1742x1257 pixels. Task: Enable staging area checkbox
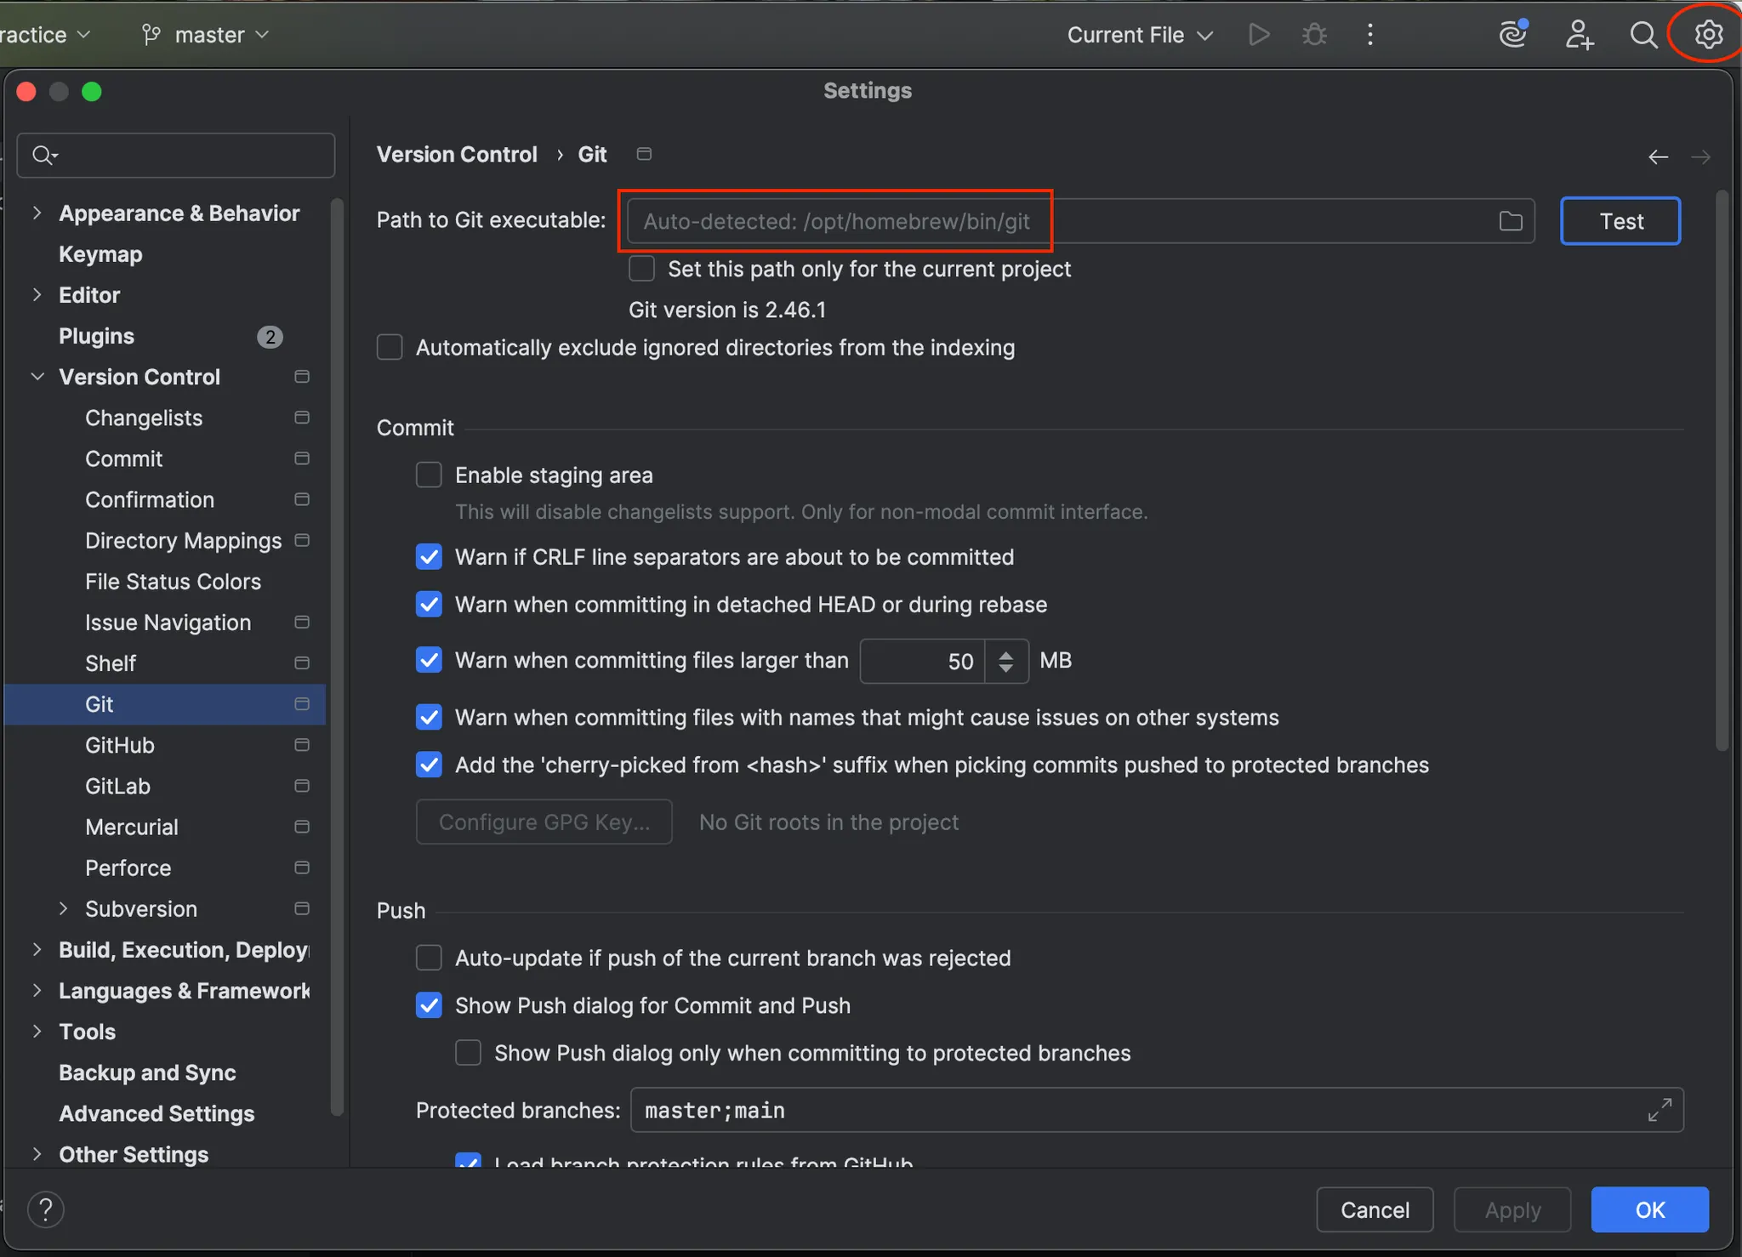coord(430,475)
